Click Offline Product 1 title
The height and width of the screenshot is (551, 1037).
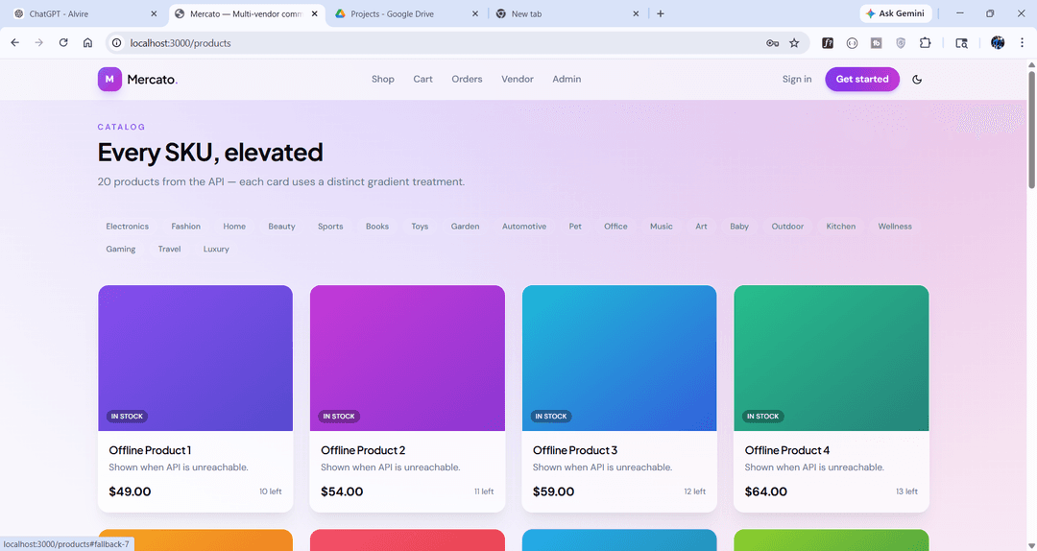(150, 450)
